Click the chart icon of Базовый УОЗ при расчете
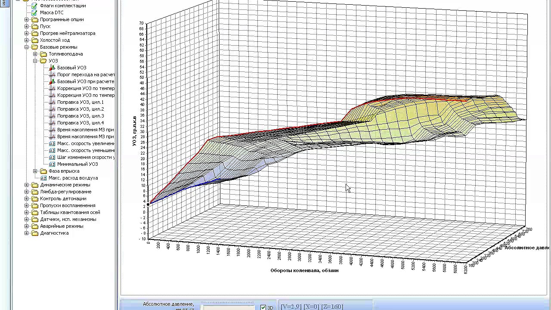The width and height of the screenshot is (551, 310). [x=52, y=81]
